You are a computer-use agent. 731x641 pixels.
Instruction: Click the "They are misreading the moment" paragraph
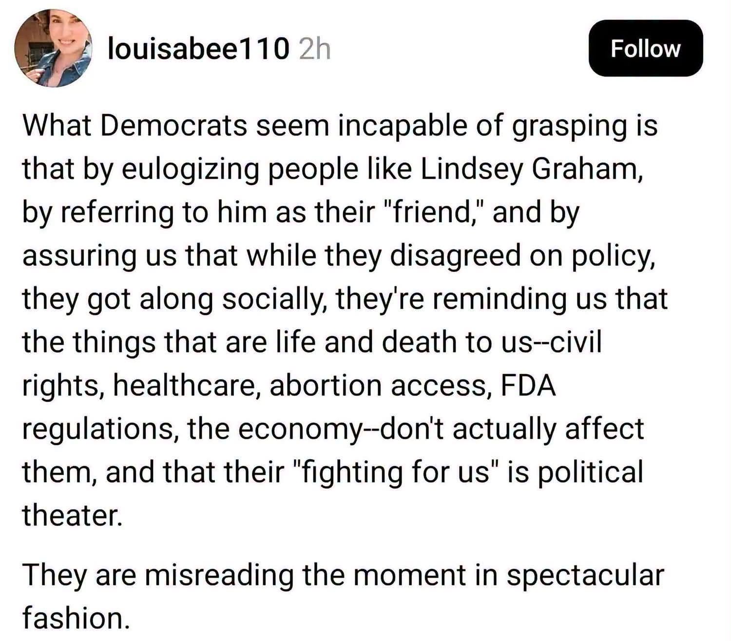[343, 595]
